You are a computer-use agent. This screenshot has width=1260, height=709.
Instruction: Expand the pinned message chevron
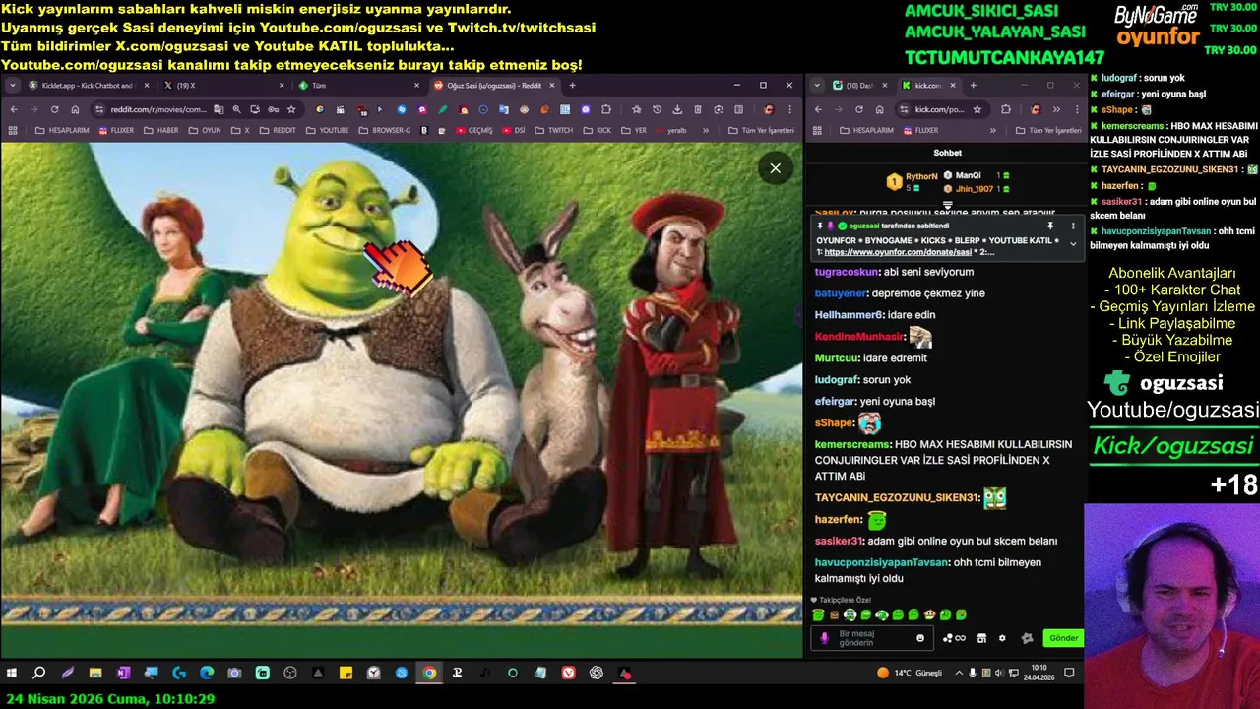coord(1073,243)
